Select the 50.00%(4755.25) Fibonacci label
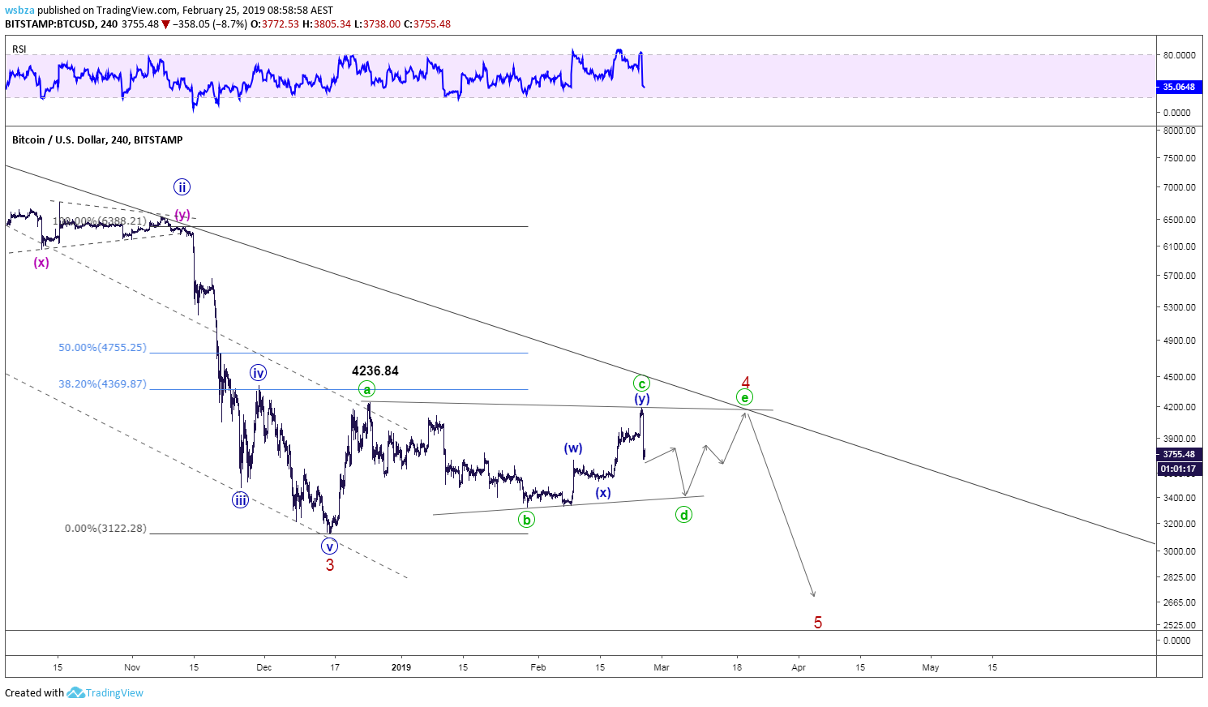Image resolution: width=1208 pixels, height=707 pixels. 102,348
